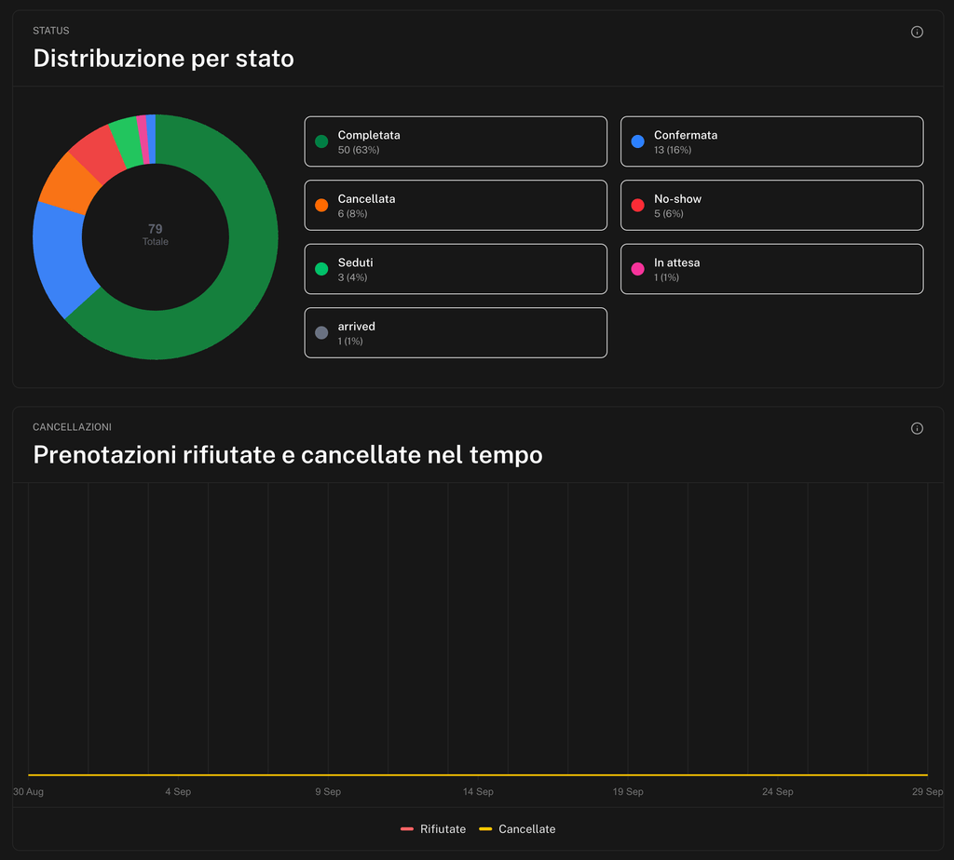The image size is (954, 860).
Task: Click the 50 (63%) value text
Action: coord(359,150)
